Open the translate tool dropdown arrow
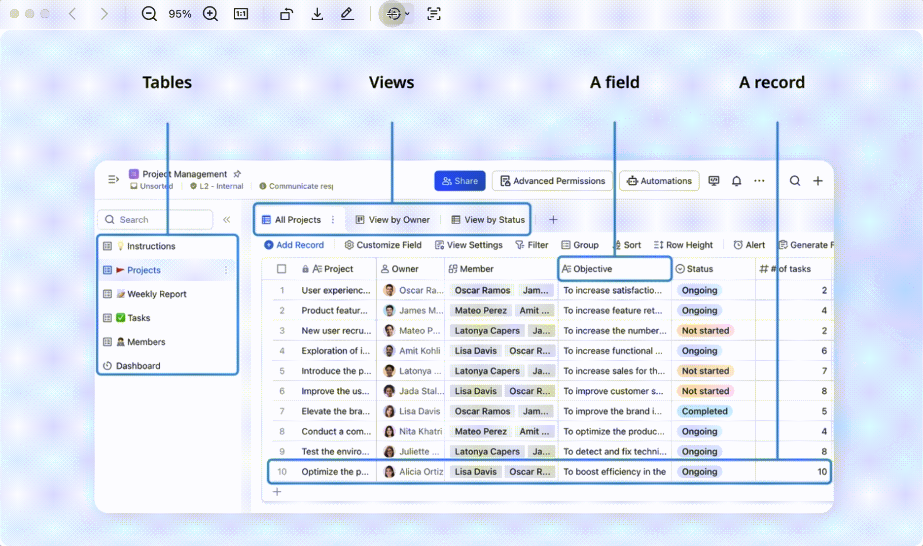The height and width of the screenshot is (546, 923). point(407,14)
